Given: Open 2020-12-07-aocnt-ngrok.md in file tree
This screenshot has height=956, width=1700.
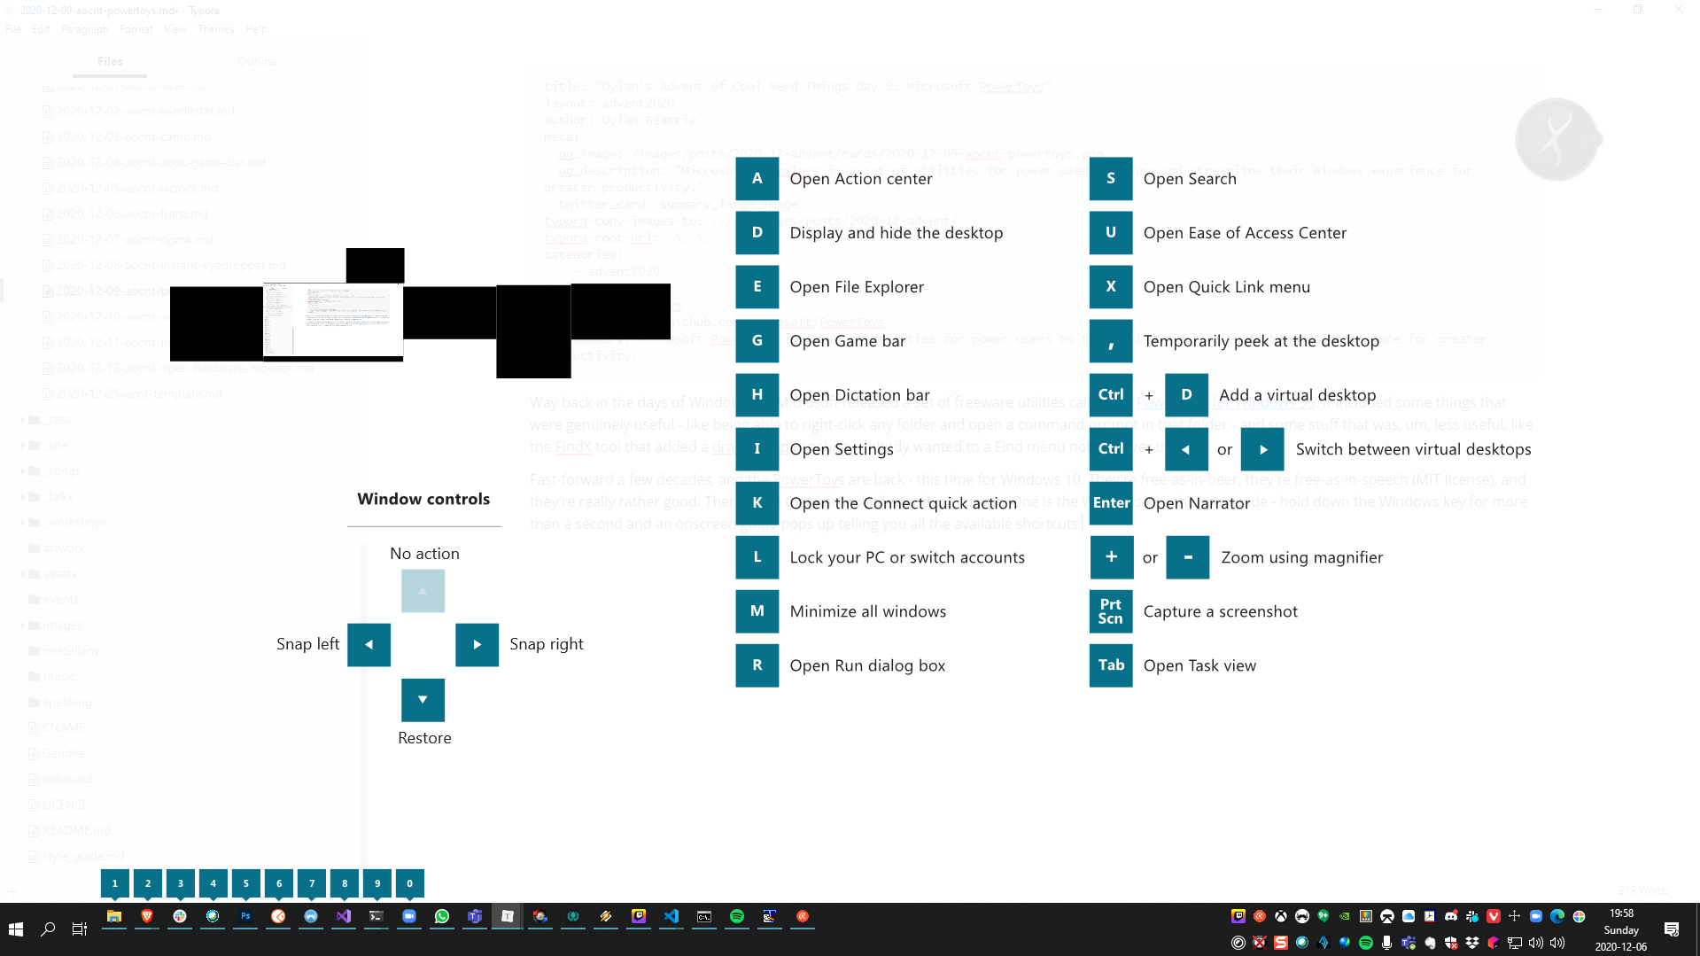Looking at the screenshot, I should pyautogui.click(x=128, y=239).
